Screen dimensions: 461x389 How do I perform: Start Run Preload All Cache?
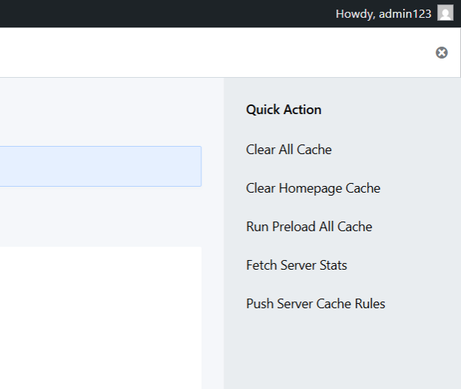pyautogui.click(x=309, y=227)
